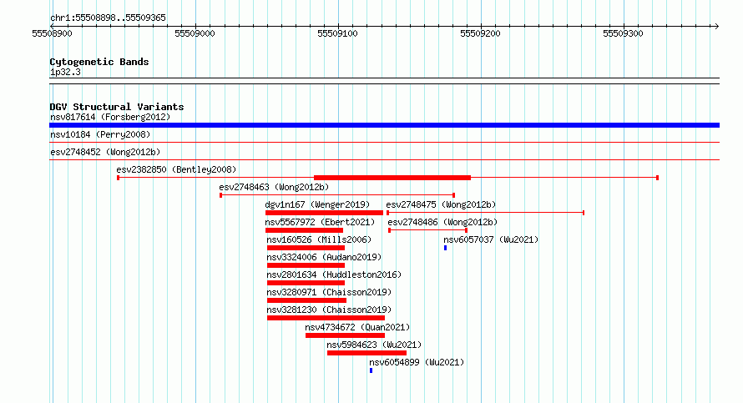
Task: Select the red nsv3324006 variant bar
Action: click(x=306, y=265)
